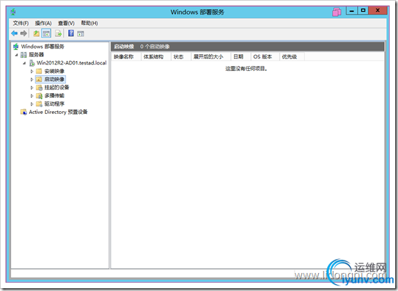Image resolution: width=398 pixels, height=291 pixels.
Task: Sort by 优先级 column header
Action: click(x=292, y=56)
